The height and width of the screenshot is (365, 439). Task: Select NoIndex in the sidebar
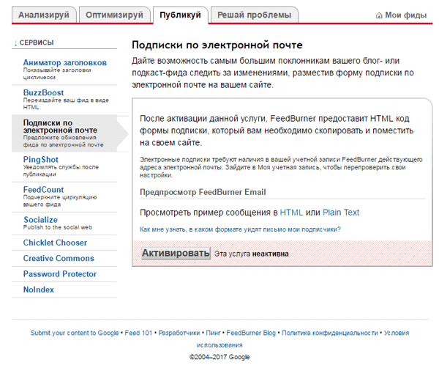38,290
